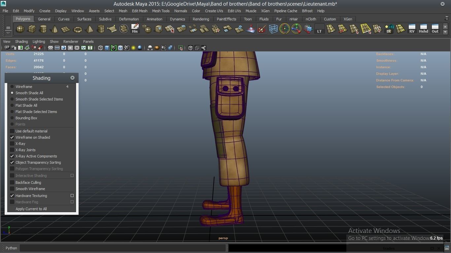Uncheck Hardware Texturing option
This screenshot has width=451, height=253.
(12, 196)
